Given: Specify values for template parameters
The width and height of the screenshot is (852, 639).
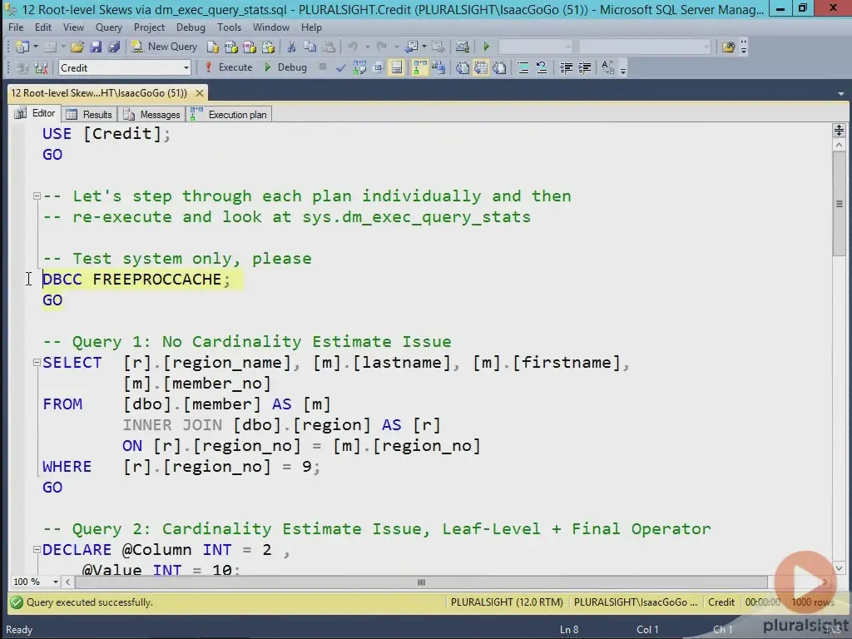Looking at the screenshot, I should [x=607, y=68].
